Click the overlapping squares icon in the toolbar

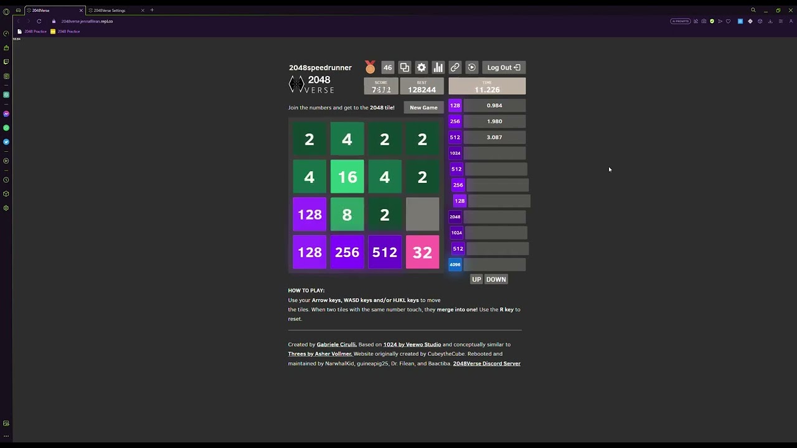point(405,67)
